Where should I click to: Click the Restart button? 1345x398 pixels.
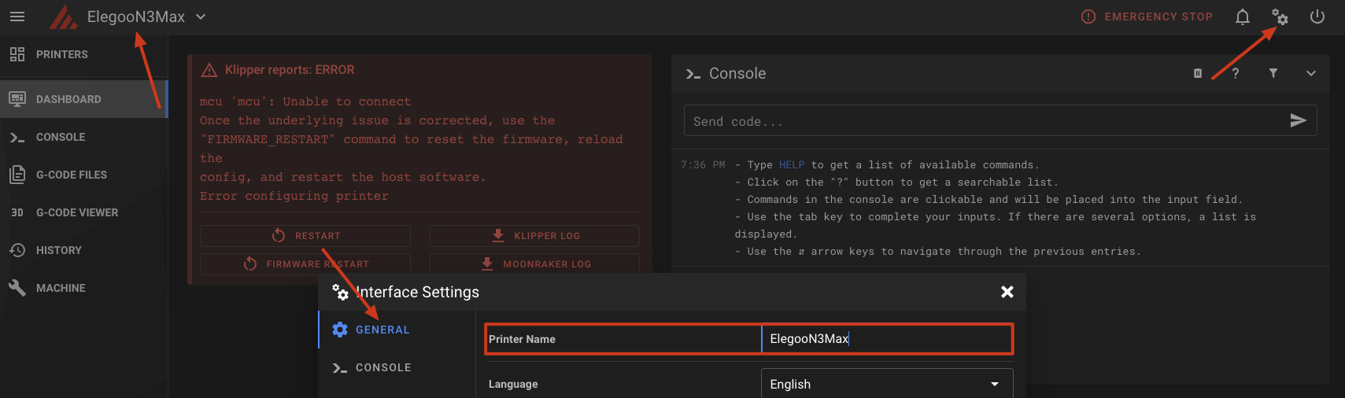pyautogui.click(x=305, y=236)
